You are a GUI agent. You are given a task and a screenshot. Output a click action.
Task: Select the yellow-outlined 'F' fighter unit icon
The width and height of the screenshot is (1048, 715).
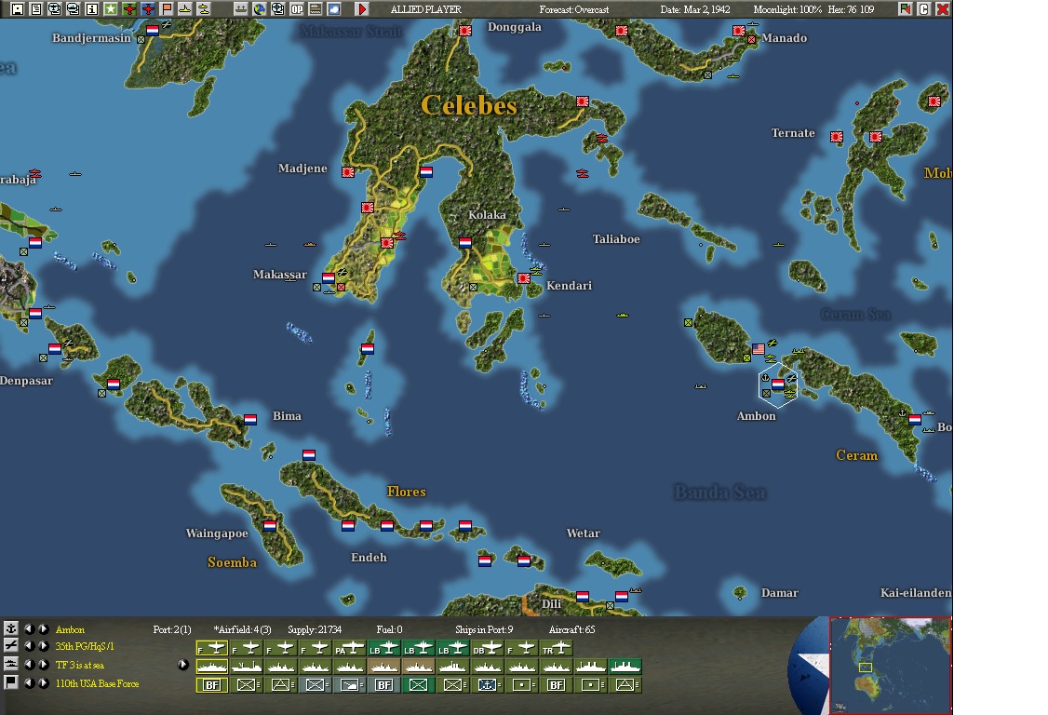coord(212,648)
